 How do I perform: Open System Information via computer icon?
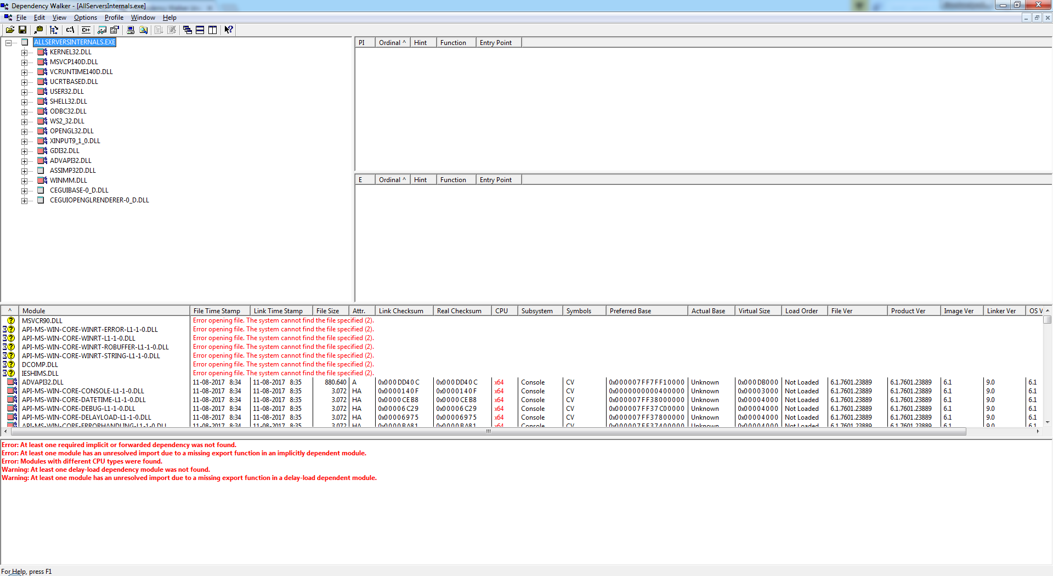pos(131,30)
